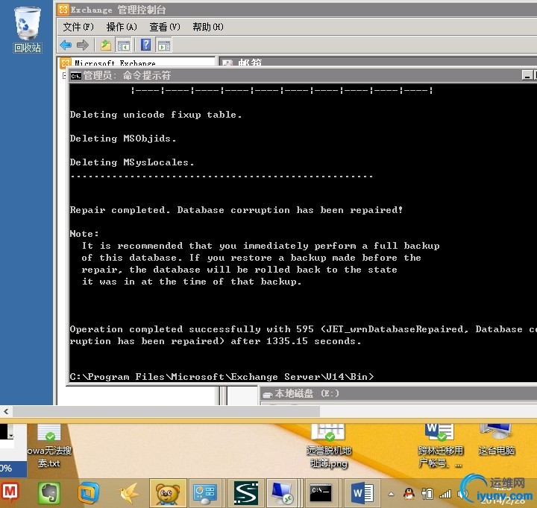Open Remote Desktop Connection taskbar icon
The image size is (537, 508).
click(x=282, y=493)
